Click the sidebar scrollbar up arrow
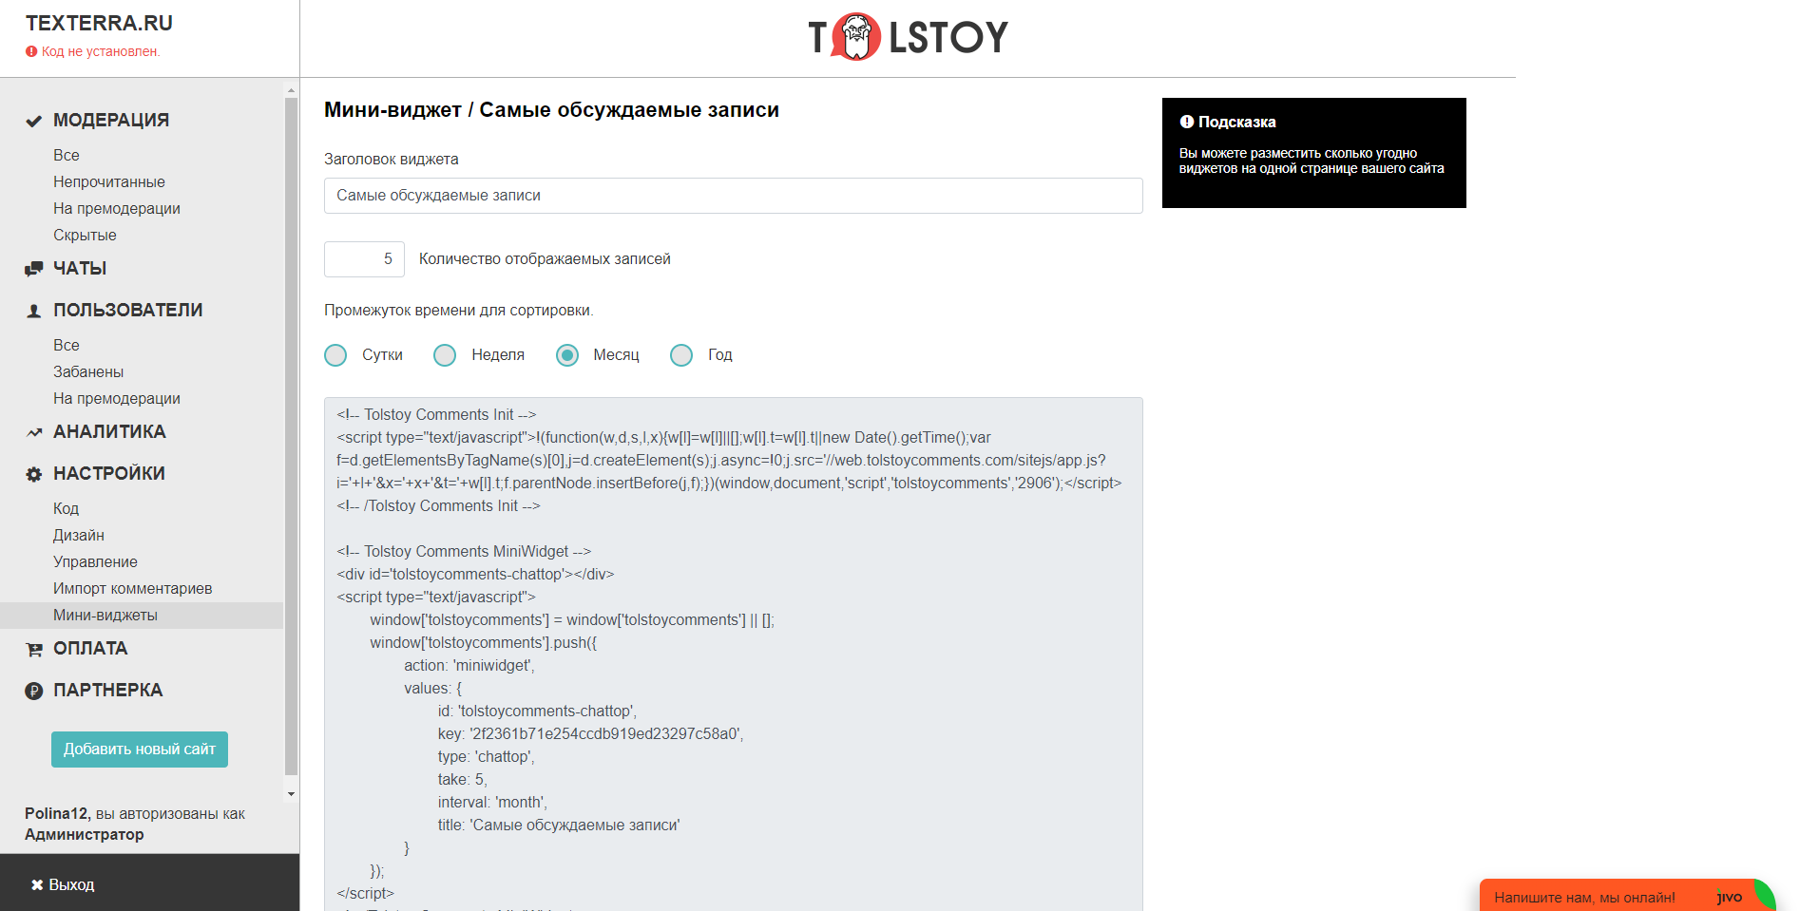Viewport: 1800px width, 911px height. (x=291, y=90)
